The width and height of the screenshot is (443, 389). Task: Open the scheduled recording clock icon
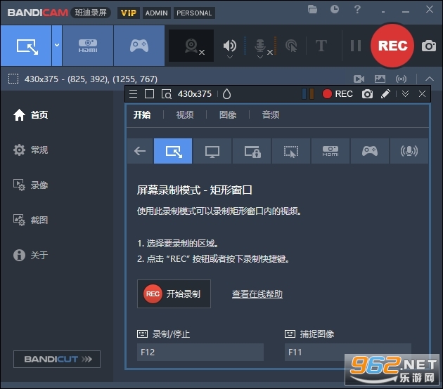pos(335,9)
